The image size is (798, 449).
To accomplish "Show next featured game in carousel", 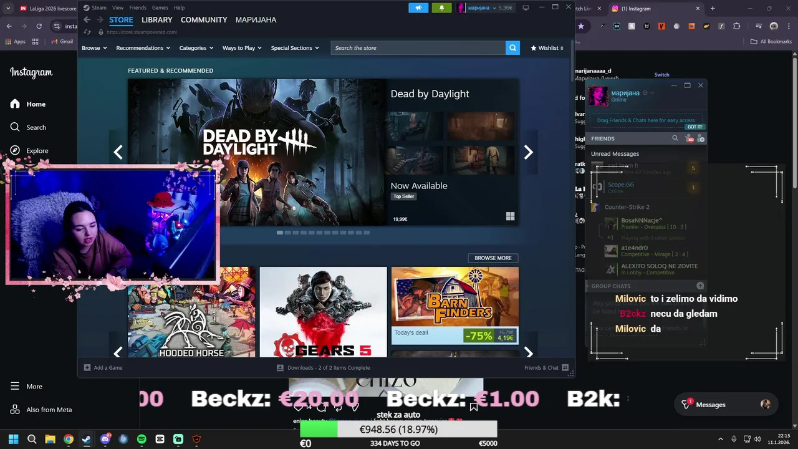I will 528,152.
